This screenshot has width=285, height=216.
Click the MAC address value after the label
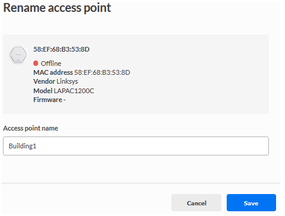[x=102, y=72]
